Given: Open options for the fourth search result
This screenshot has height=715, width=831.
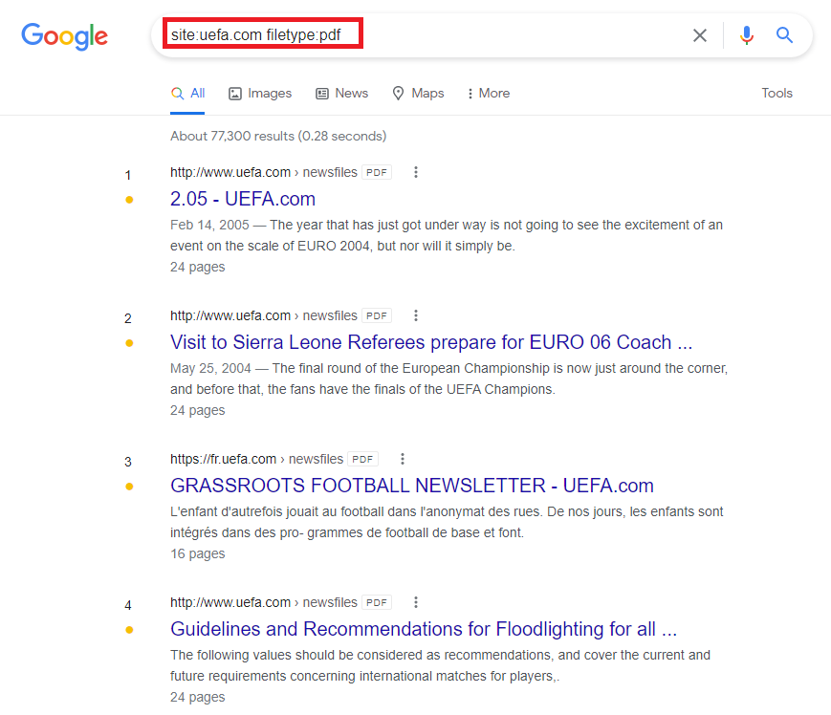Looking at the screenshot, I should pyautogui.click(x=415, y=602).
